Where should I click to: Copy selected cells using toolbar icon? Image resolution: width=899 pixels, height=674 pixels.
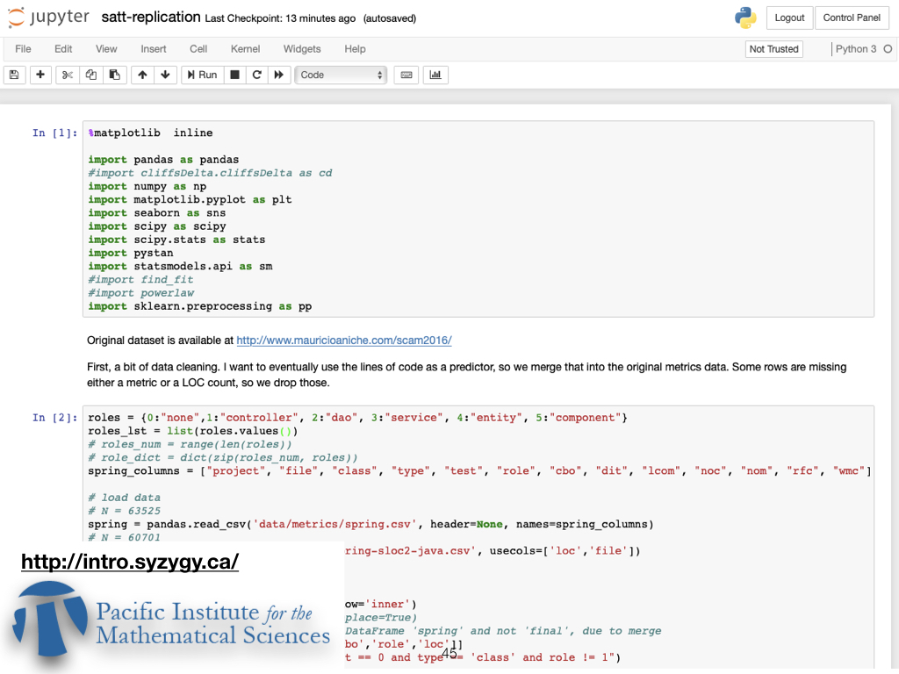click(90, 75)
